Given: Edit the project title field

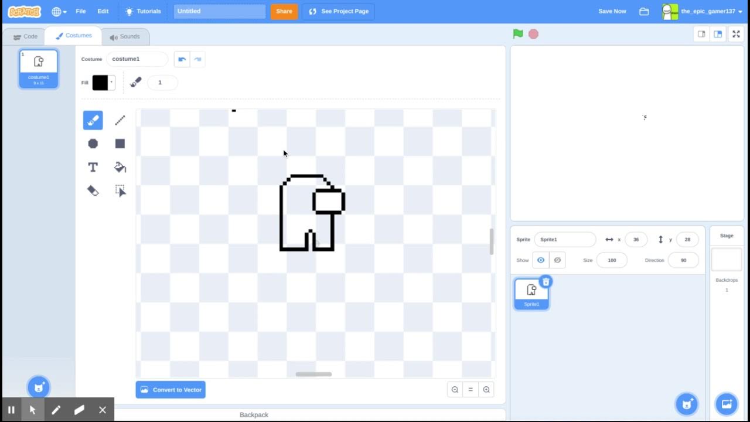Looking at the screenshot, I should [220, 11].
